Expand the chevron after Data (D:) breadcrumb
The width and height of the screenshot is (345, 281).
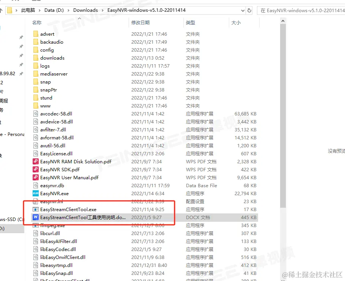[x=68, y=10]
